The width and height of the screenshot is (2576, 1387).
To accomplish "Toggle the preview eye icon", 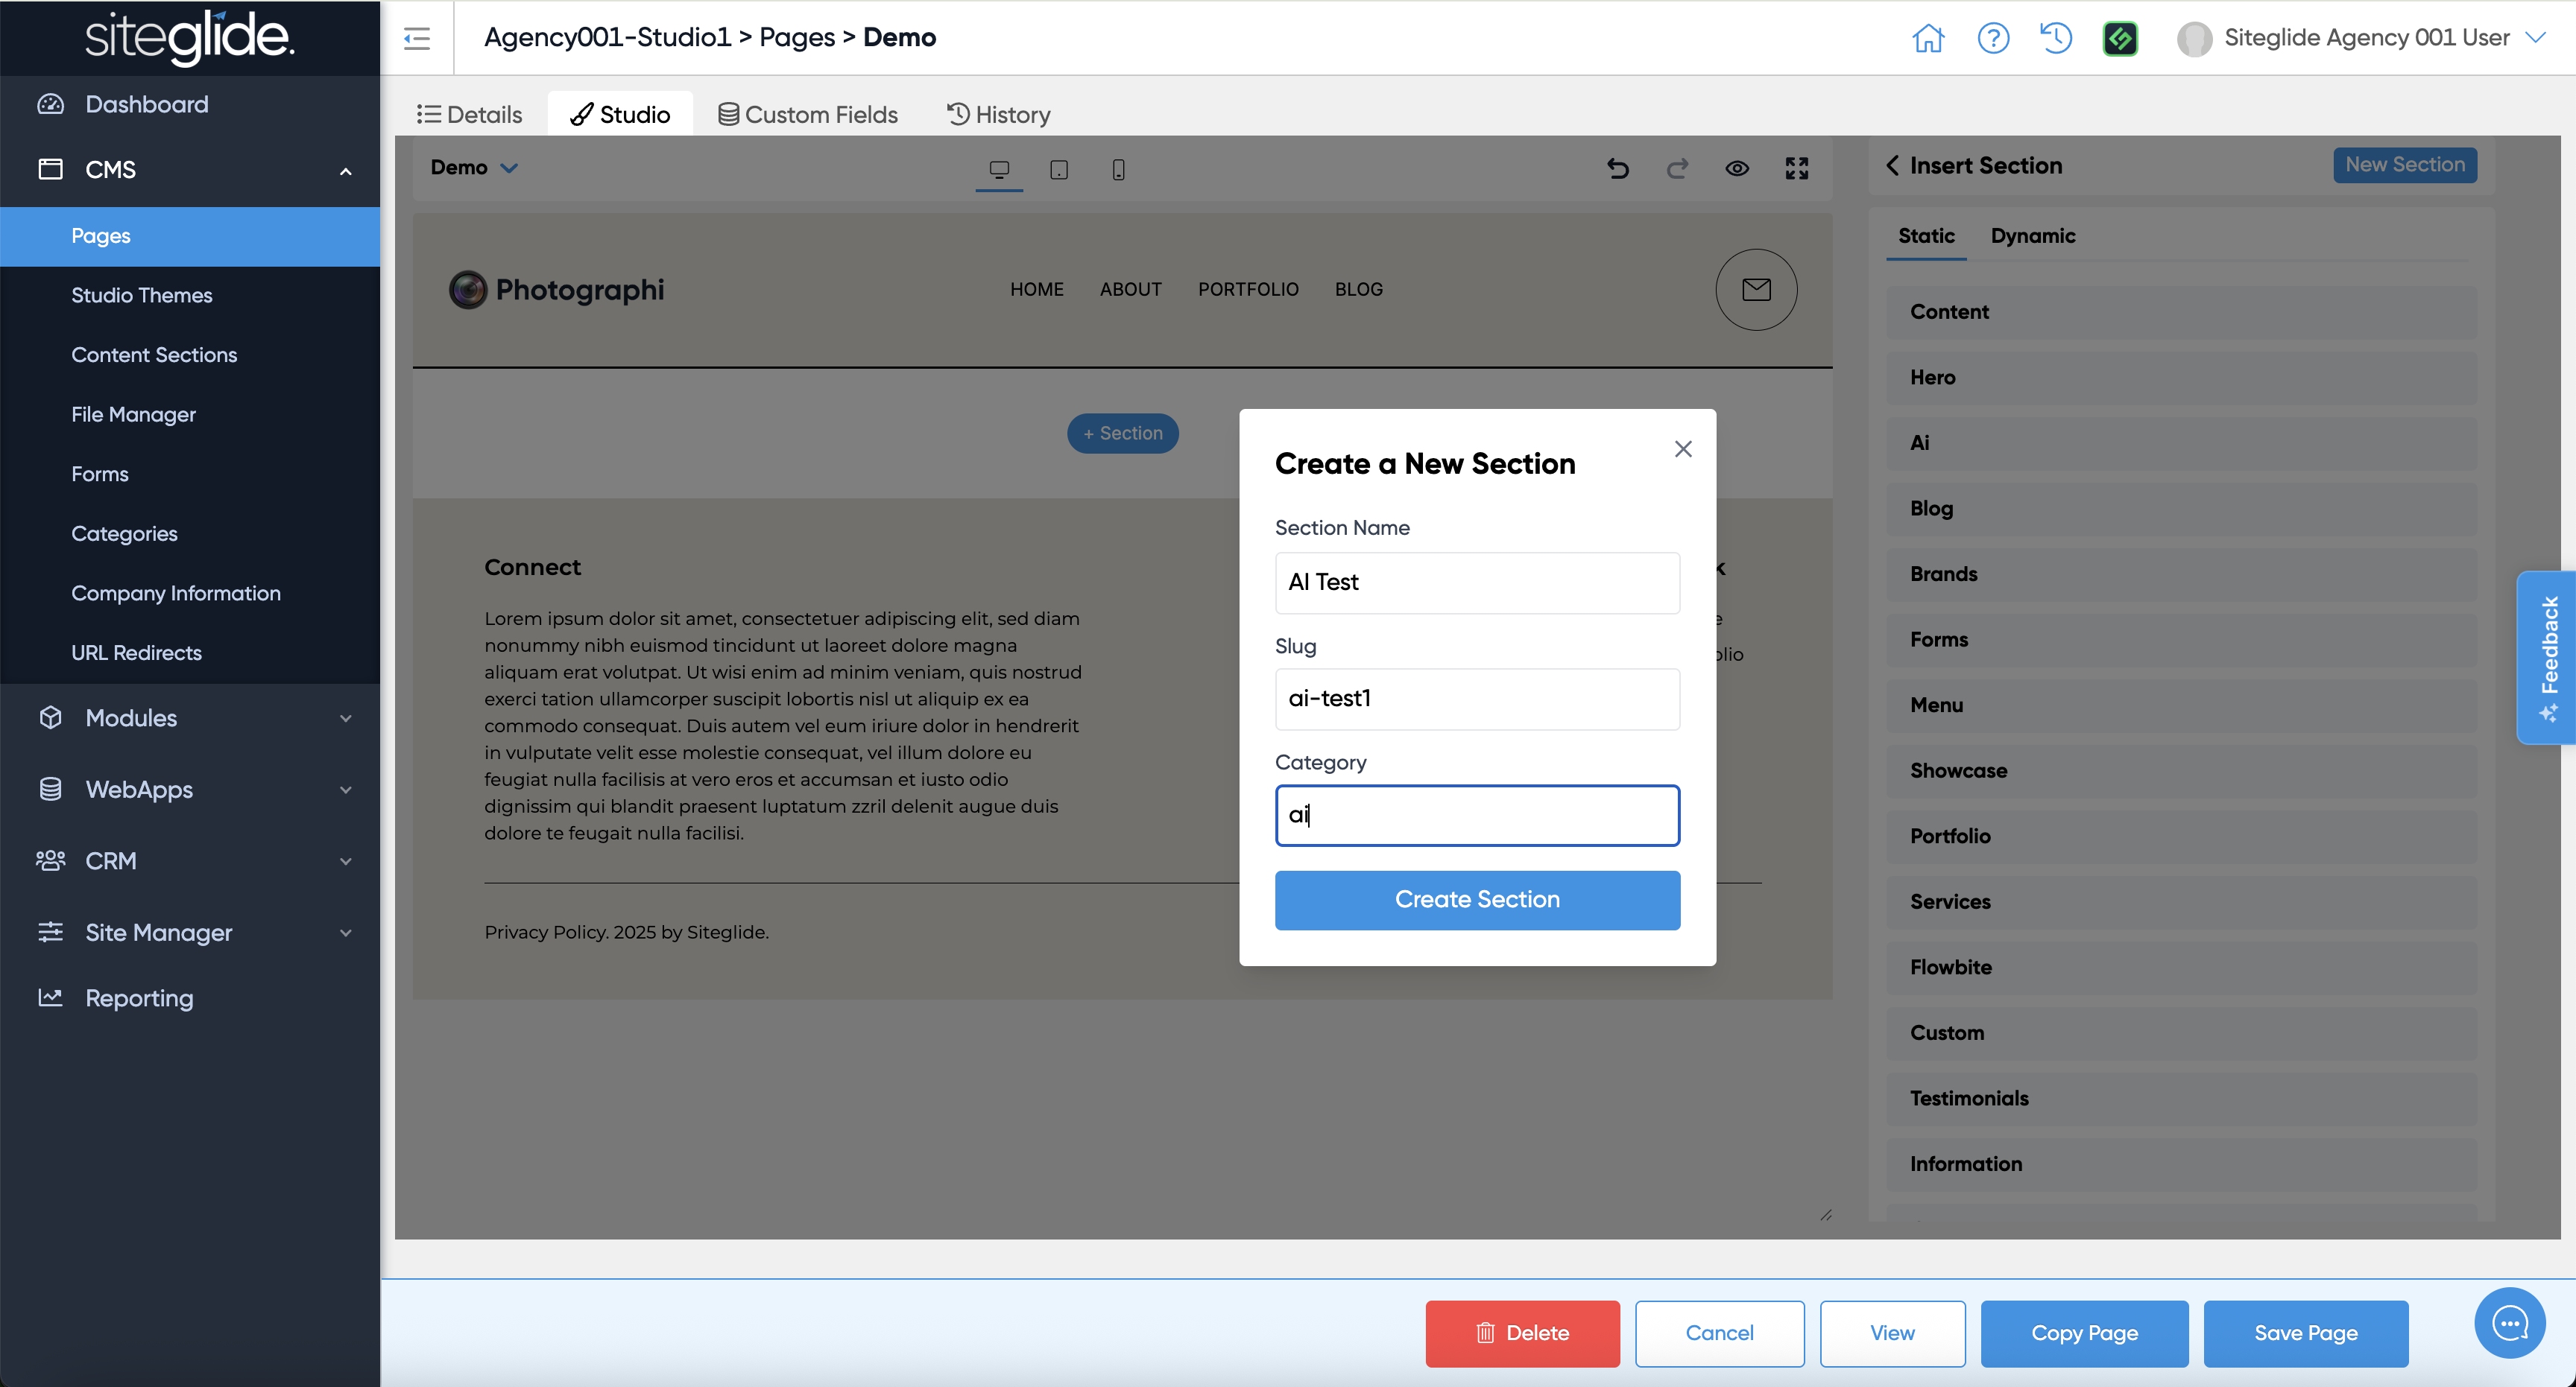I will (x=1737, y=169).
